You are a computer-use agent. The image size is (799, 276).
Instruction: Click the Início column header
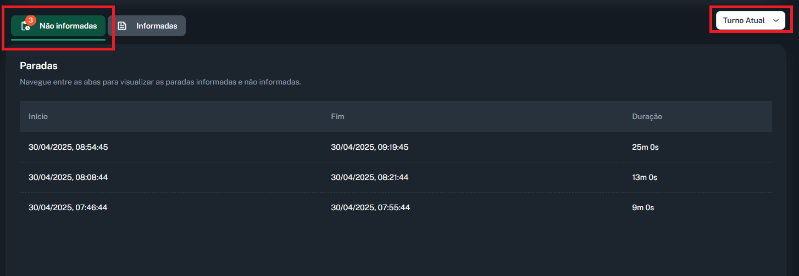tap(38, 116)
